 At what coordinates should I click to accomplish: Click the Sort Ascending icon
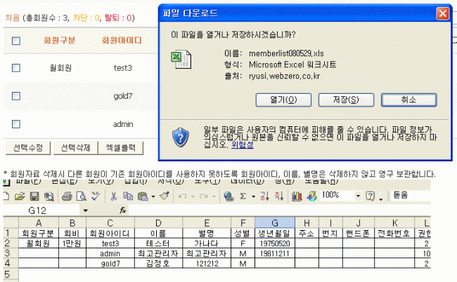point(264,196)
